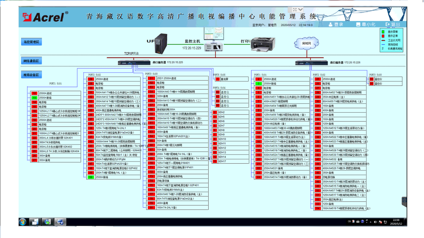
Task: Open the third Windows taskbar icon
Action: [x=47, y=221]
